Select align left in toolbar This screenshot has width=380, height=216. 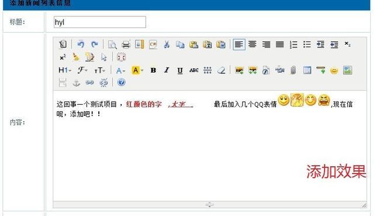[239, 44]
